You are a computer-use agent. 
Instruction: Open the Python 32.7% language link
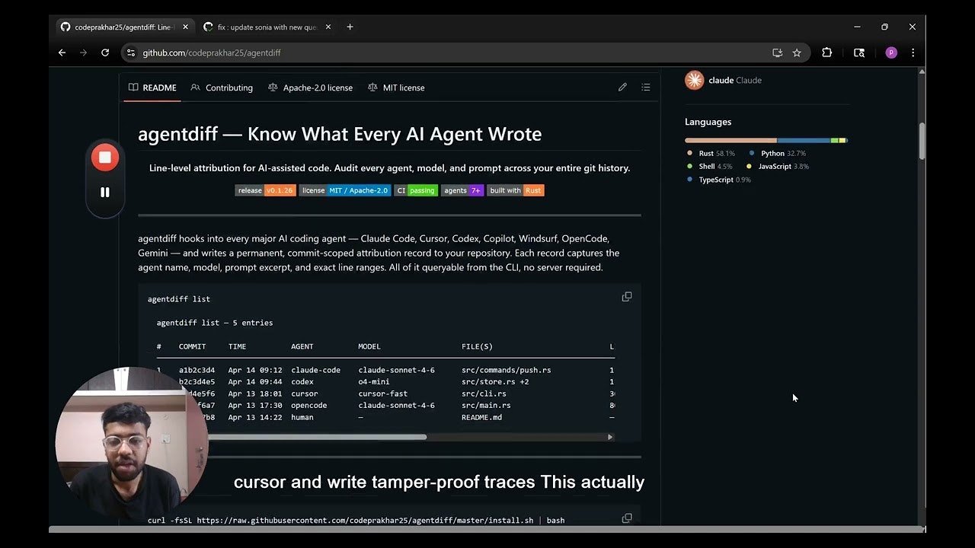(778, 153)
